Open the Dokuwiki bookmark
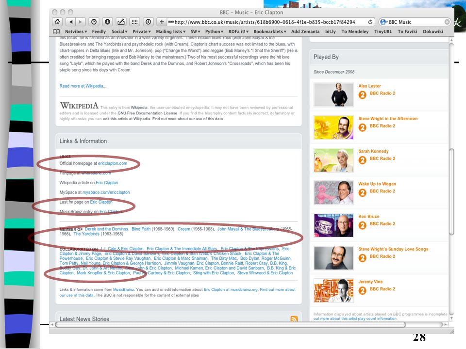 (x=433, y=32)
